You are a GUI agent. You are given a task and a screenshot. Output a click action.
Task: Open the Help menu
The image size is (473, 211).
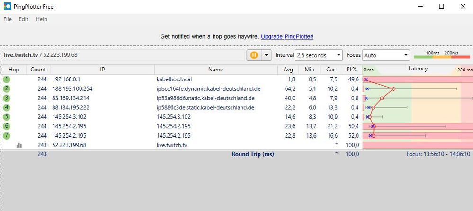pos(42,19)
